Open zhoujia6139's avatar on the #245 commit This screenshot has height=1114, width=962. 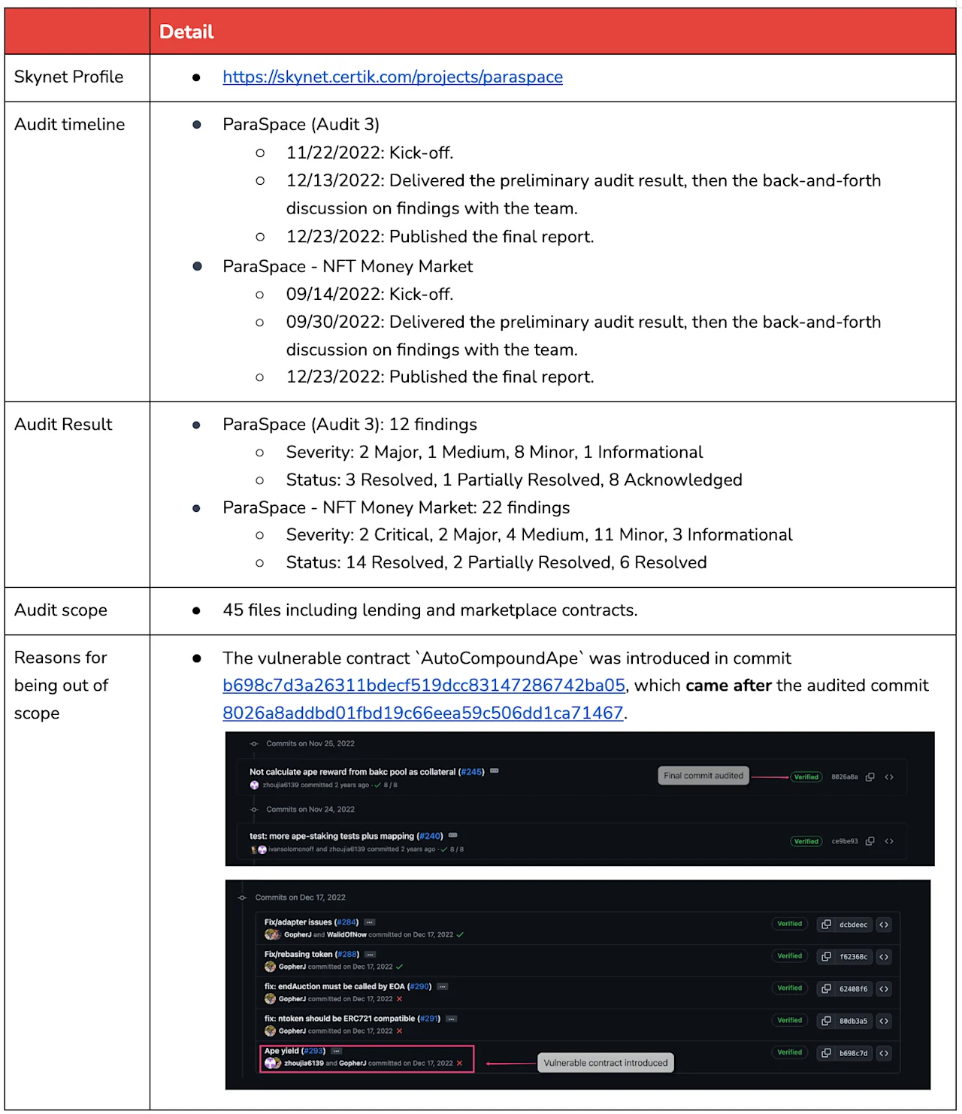tap(254, 785)
